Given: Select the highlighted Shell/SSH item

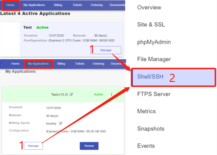Looking at the screenshot, I should (x=150, y=77).
